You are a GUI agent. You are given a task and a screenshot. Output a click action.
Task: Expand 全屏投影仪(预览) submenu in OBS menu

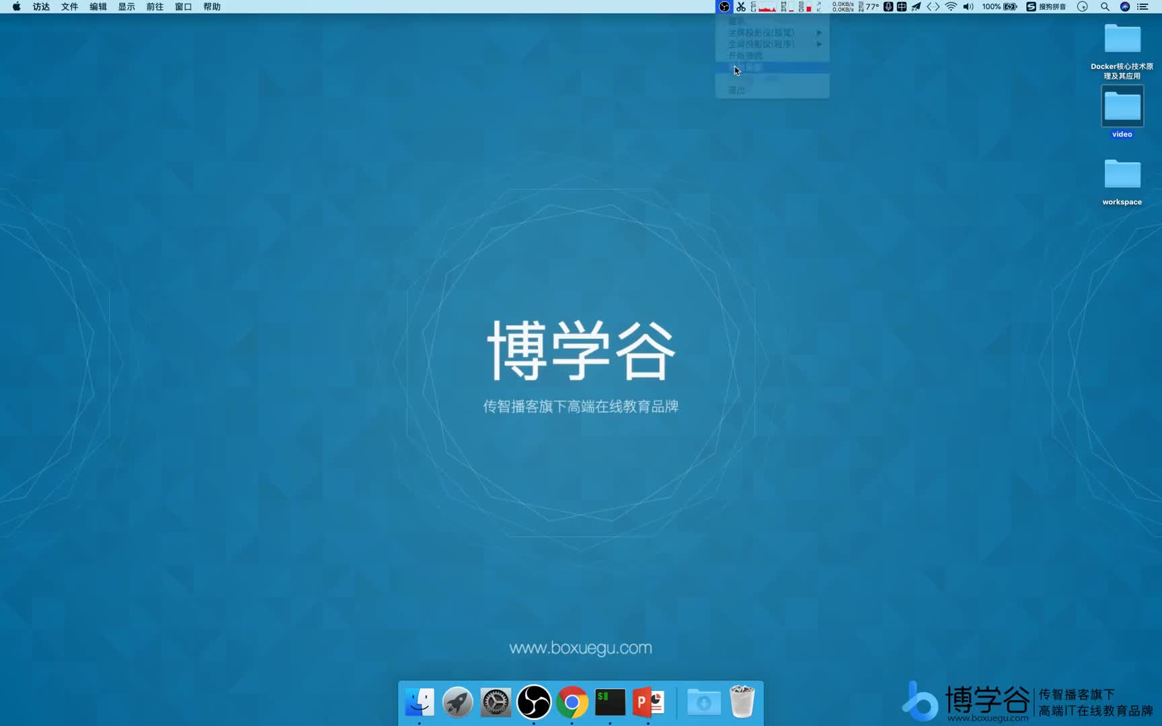pyautogui.click(x=772, y=32)
